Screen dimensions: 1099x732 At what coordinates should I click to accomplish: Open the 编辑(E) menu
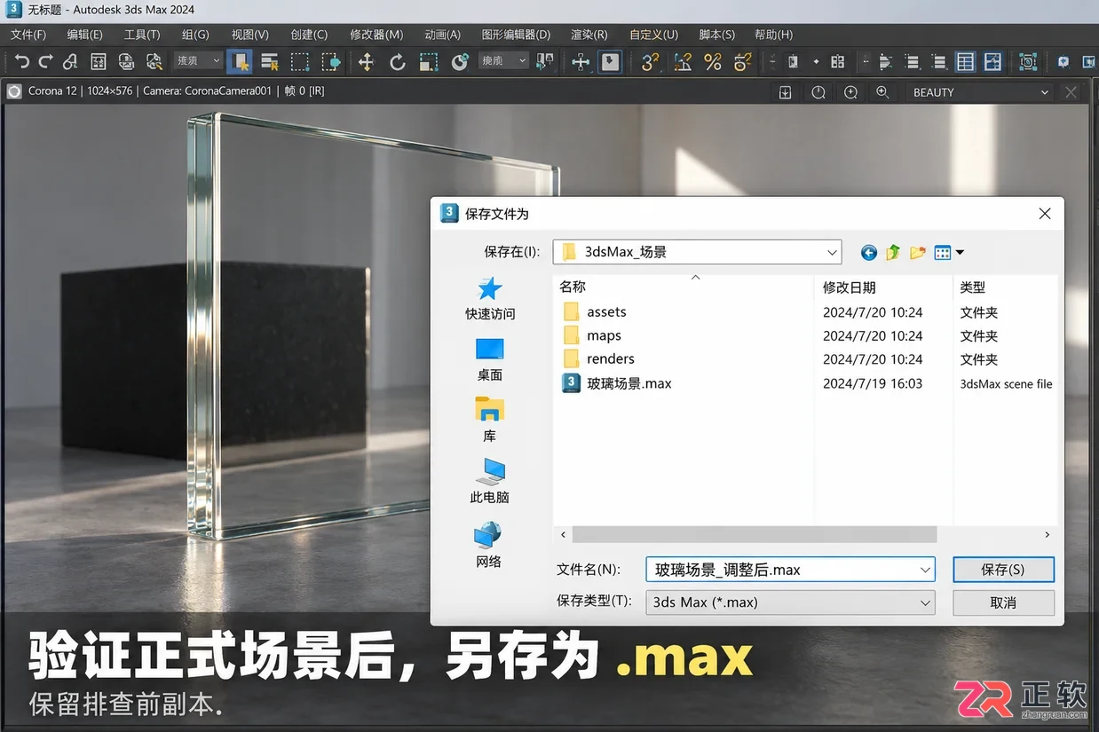click(x=84, y=35)
